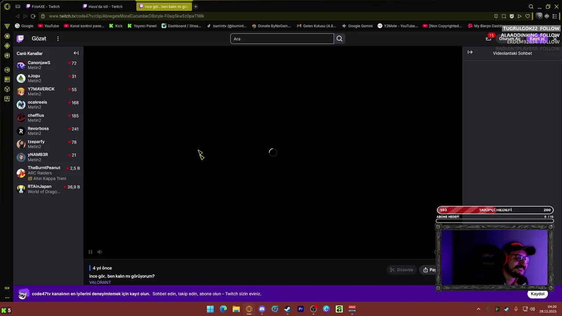Click into the Ara search field
This screenshot has height=316, width=562.
point(282,39)
